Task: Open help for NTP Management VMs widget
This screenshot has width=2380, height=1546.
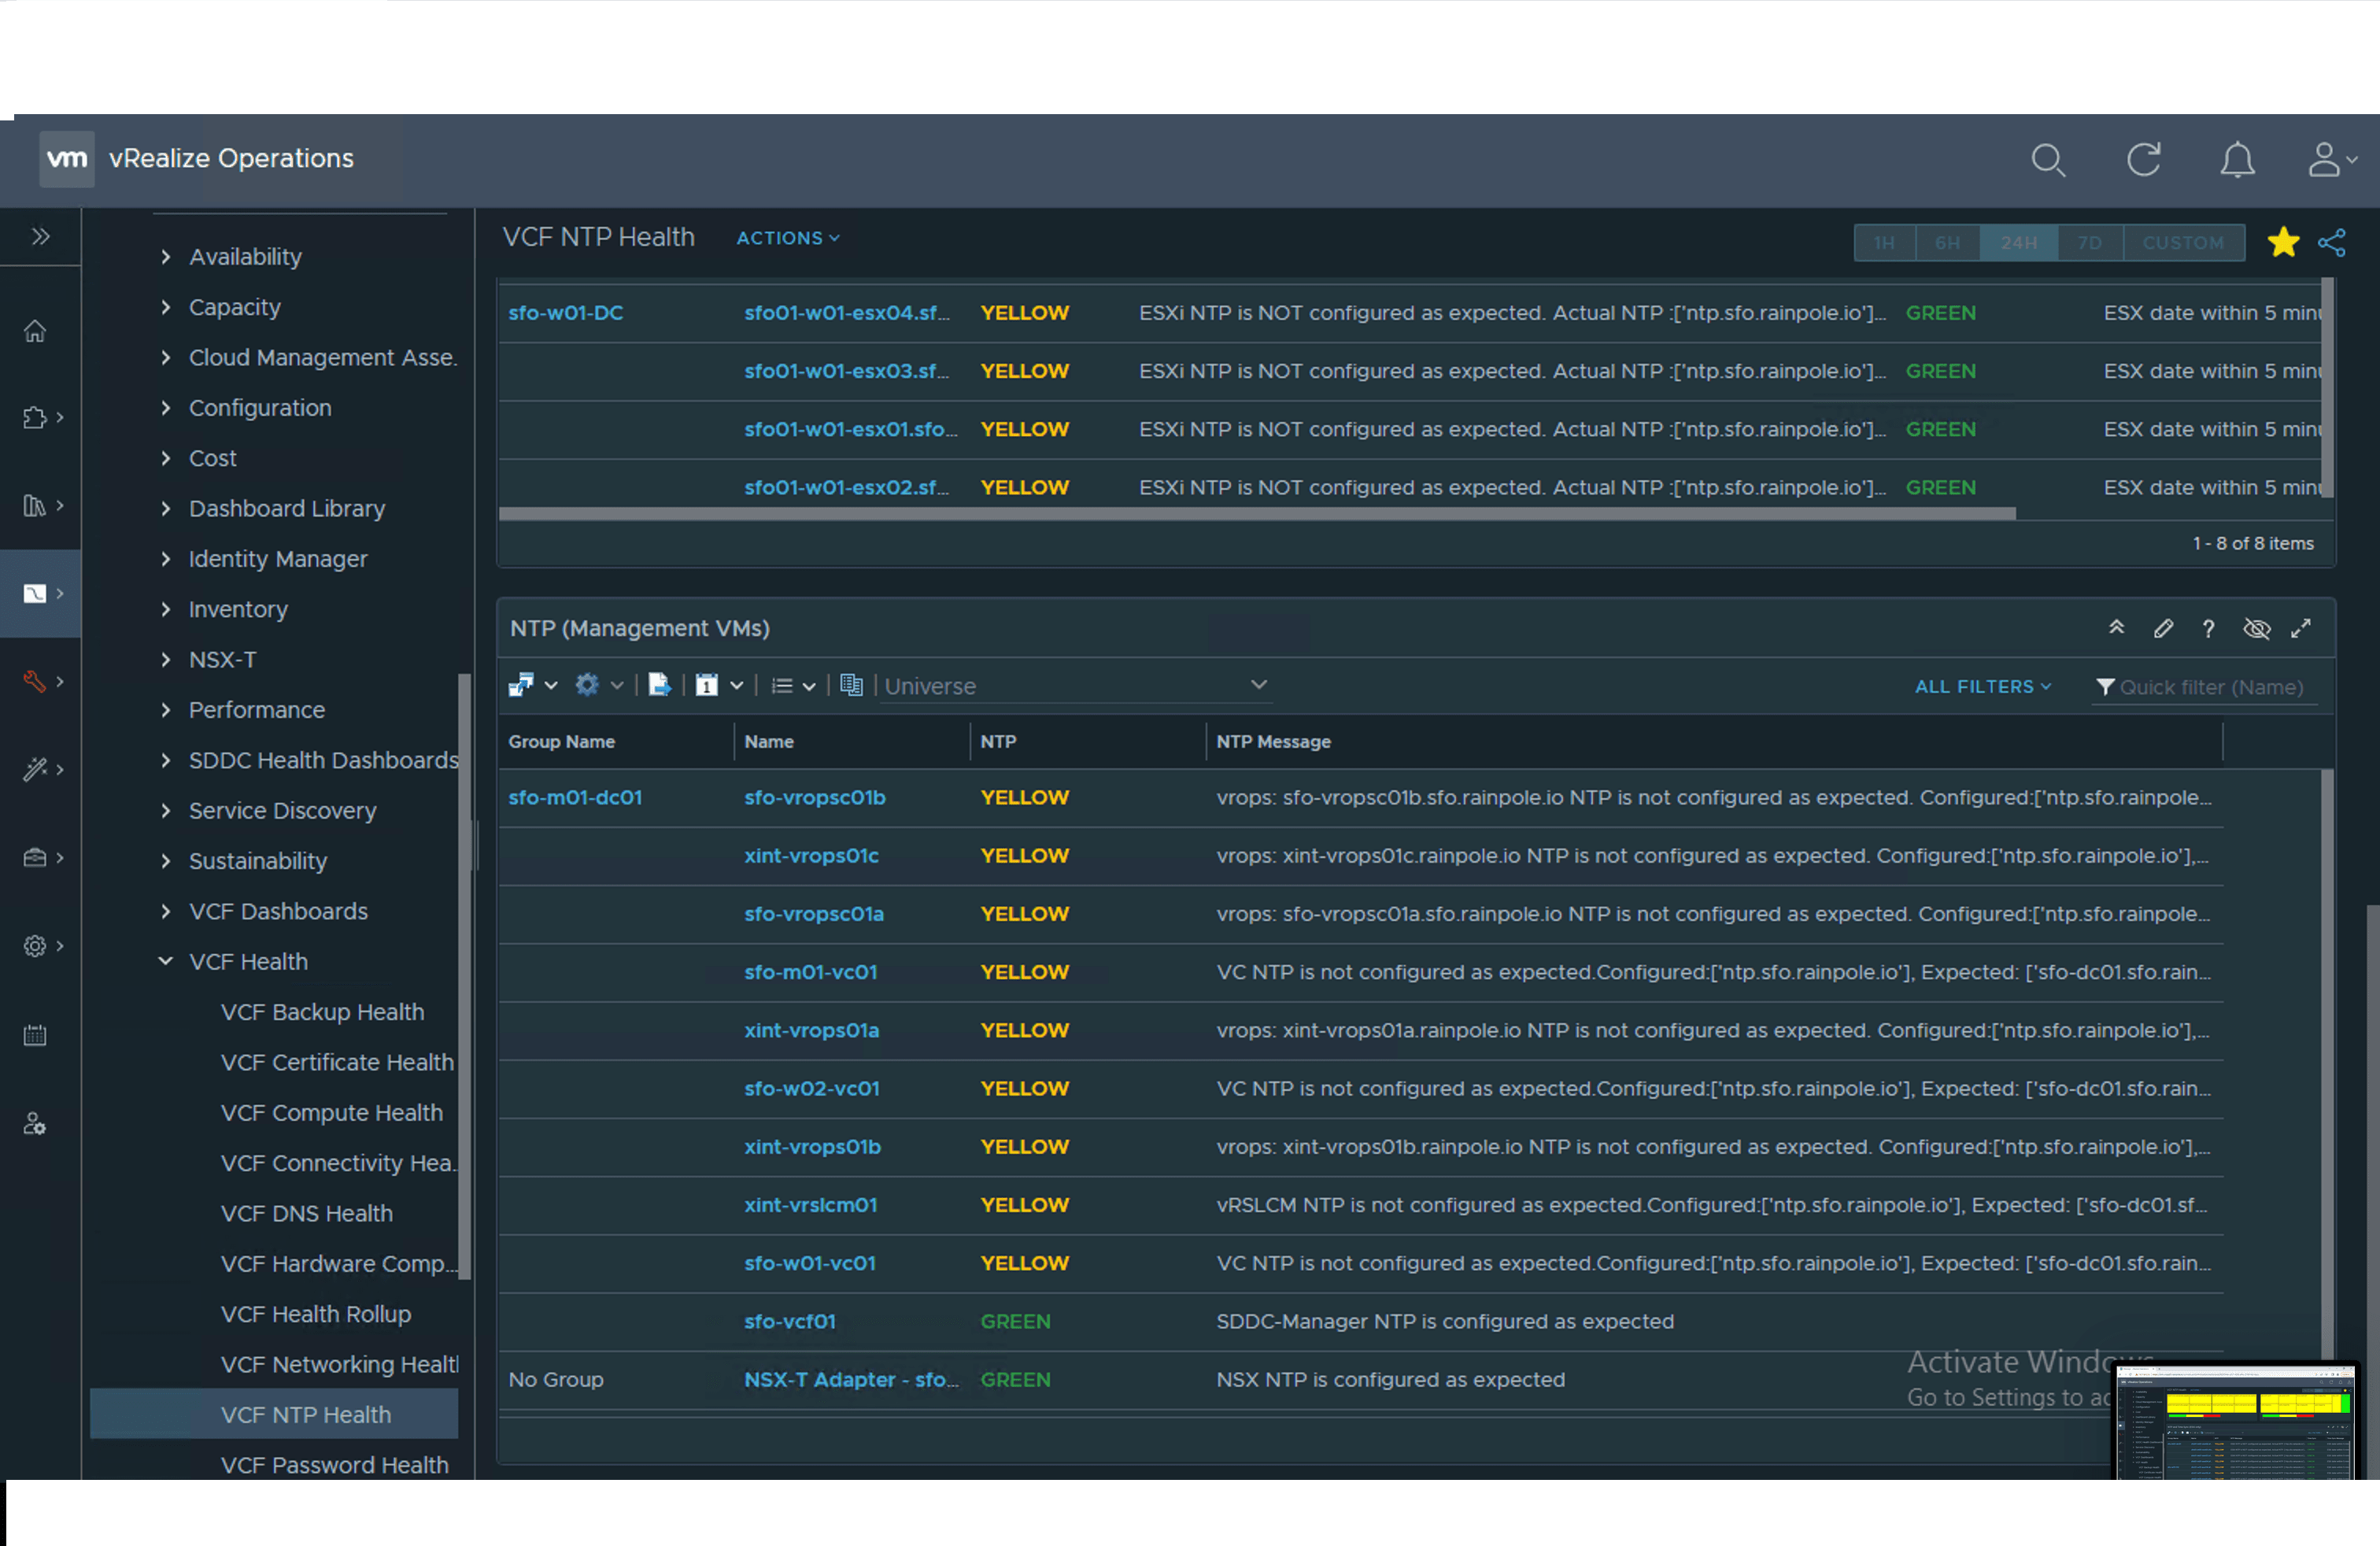Action: point(2208,628)
